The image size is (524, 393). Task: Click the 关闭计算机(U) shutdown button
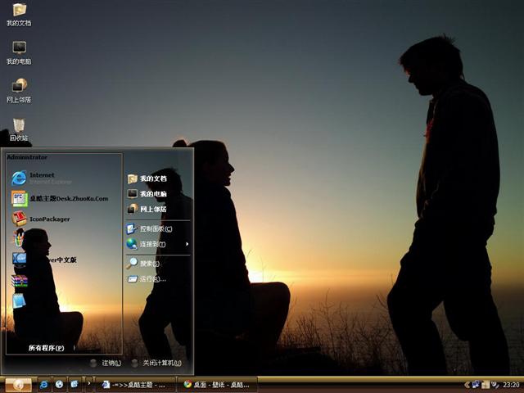tap(157, 363)
